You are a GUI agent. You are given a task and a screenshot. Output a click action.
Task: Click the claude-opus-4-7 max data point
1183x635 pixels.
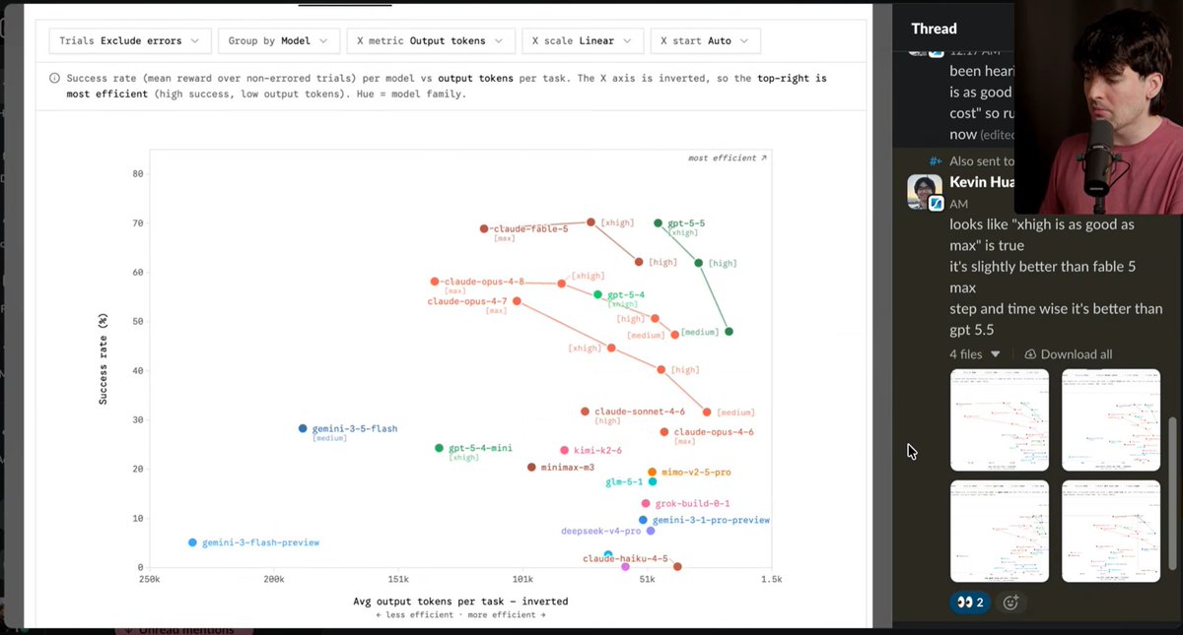(517, 301)
